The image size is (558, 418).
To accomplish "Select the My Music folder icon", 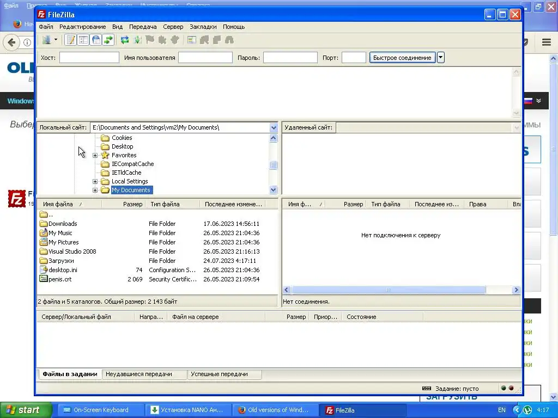I will click(x=44, y=233).
